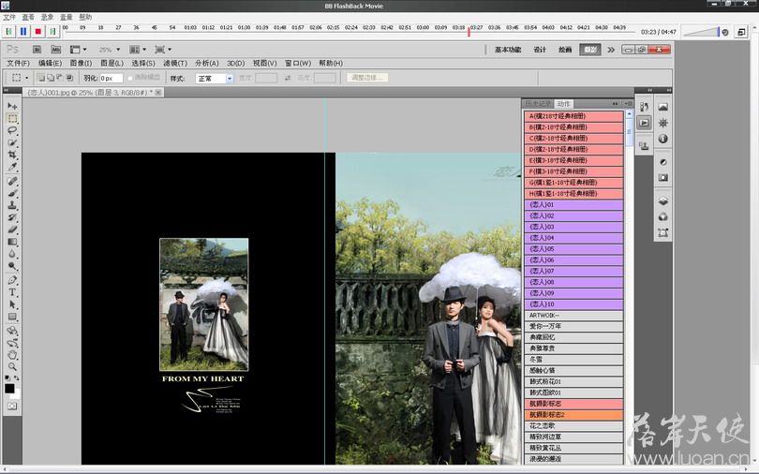Select the Eyedropper tool
This screenshot has width=759, height=474.
[x=12, y=167]
